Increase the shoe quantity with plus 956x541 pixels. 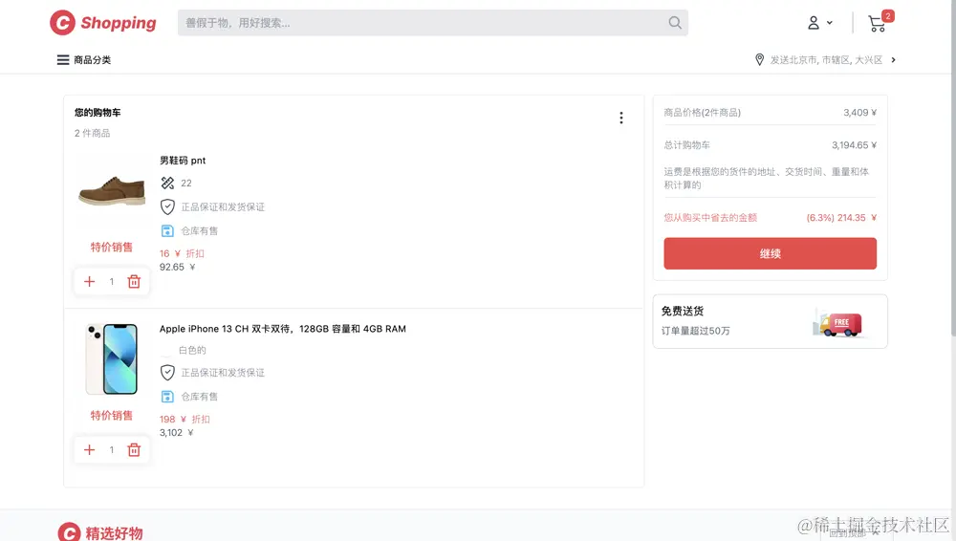point(90,281)
